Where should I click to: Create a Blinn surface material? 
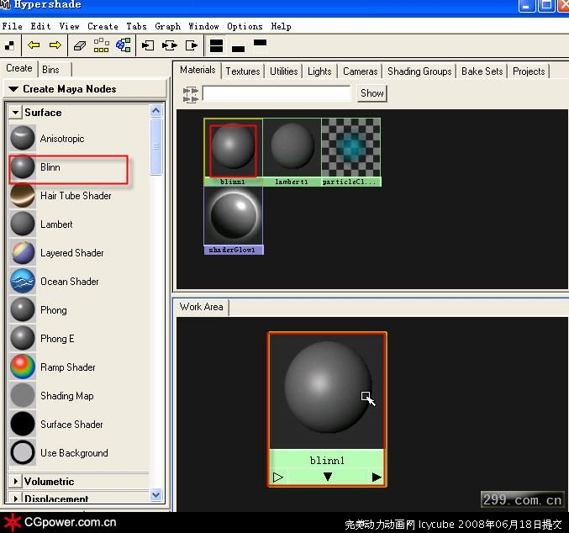50,167
